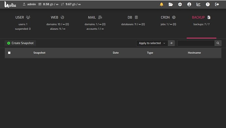Open the file manager folder icon
The image size is (226, 128).
[x=171, y=4]
